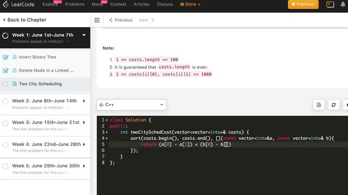Check the Two City Scheduling checkbox
This screenshot has height=195, width=348.
coord(5,84)
